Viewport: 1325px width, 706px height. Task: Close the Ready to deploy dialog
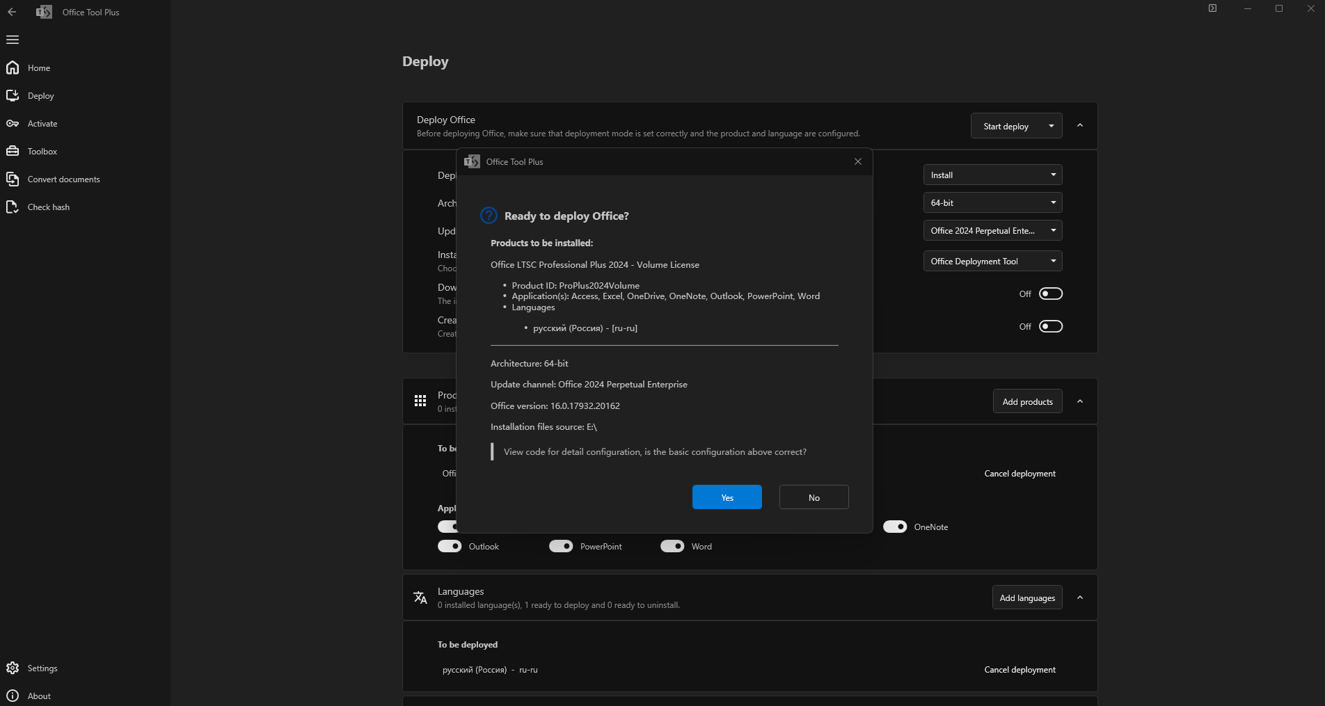[x=858, y=161]
